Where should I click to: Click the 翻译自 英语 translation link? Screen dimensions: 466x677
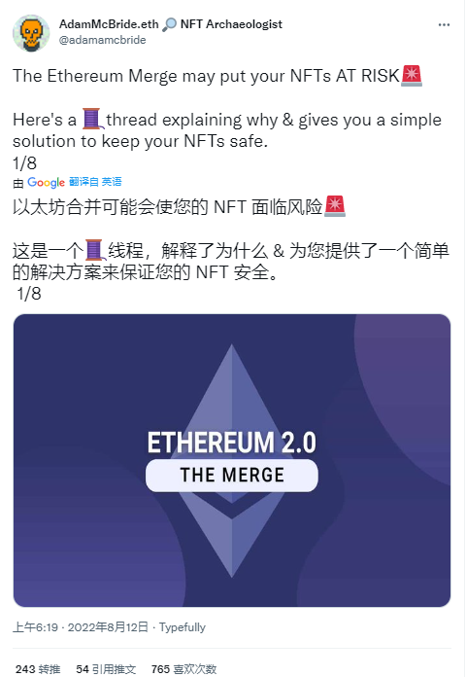point(95,182)
